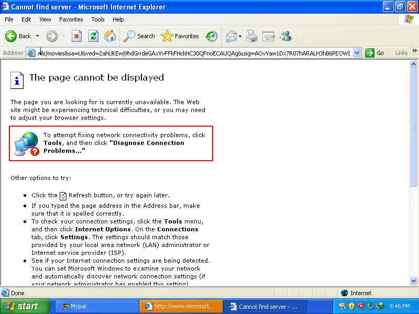Switch to http://www.microsoft taskbar window
The height and width of the screenshot is (314, 419).
[x=181, y=307]
